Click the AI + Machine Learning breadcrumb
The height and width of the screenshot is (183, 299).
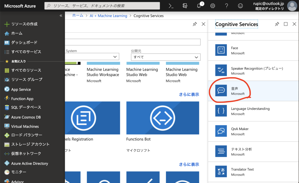[108, 16]
